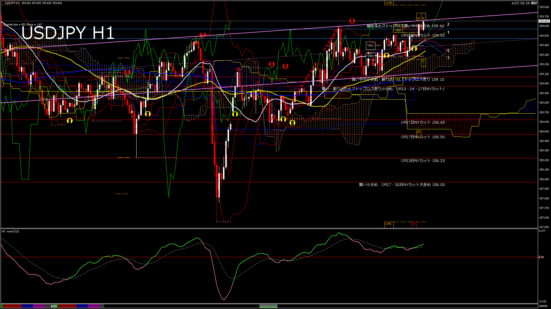Click the W pivot box above latest candle
Screen dimensions: 551x309
tap(418, 18)
